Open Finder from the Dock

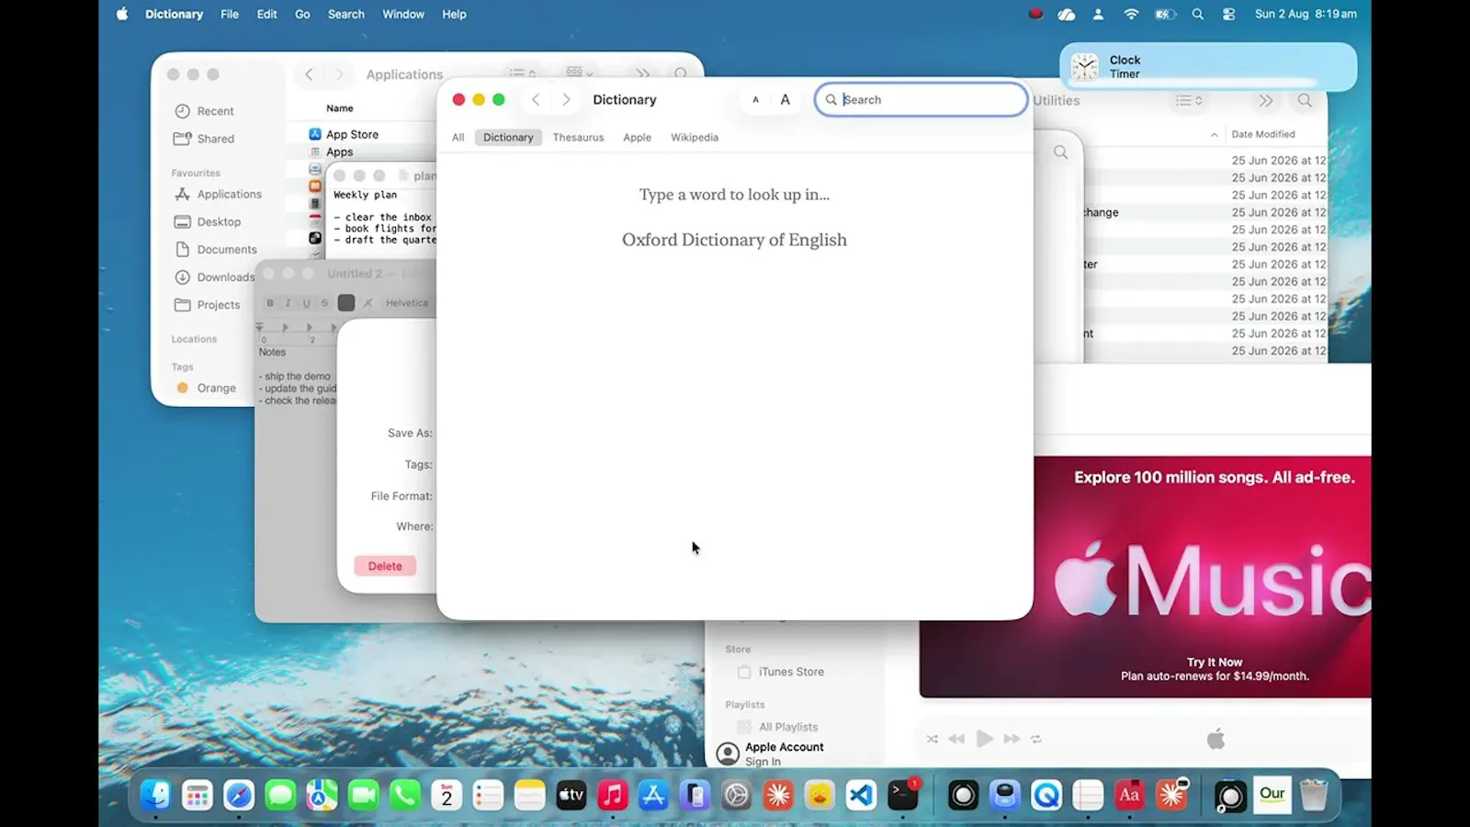155,795
